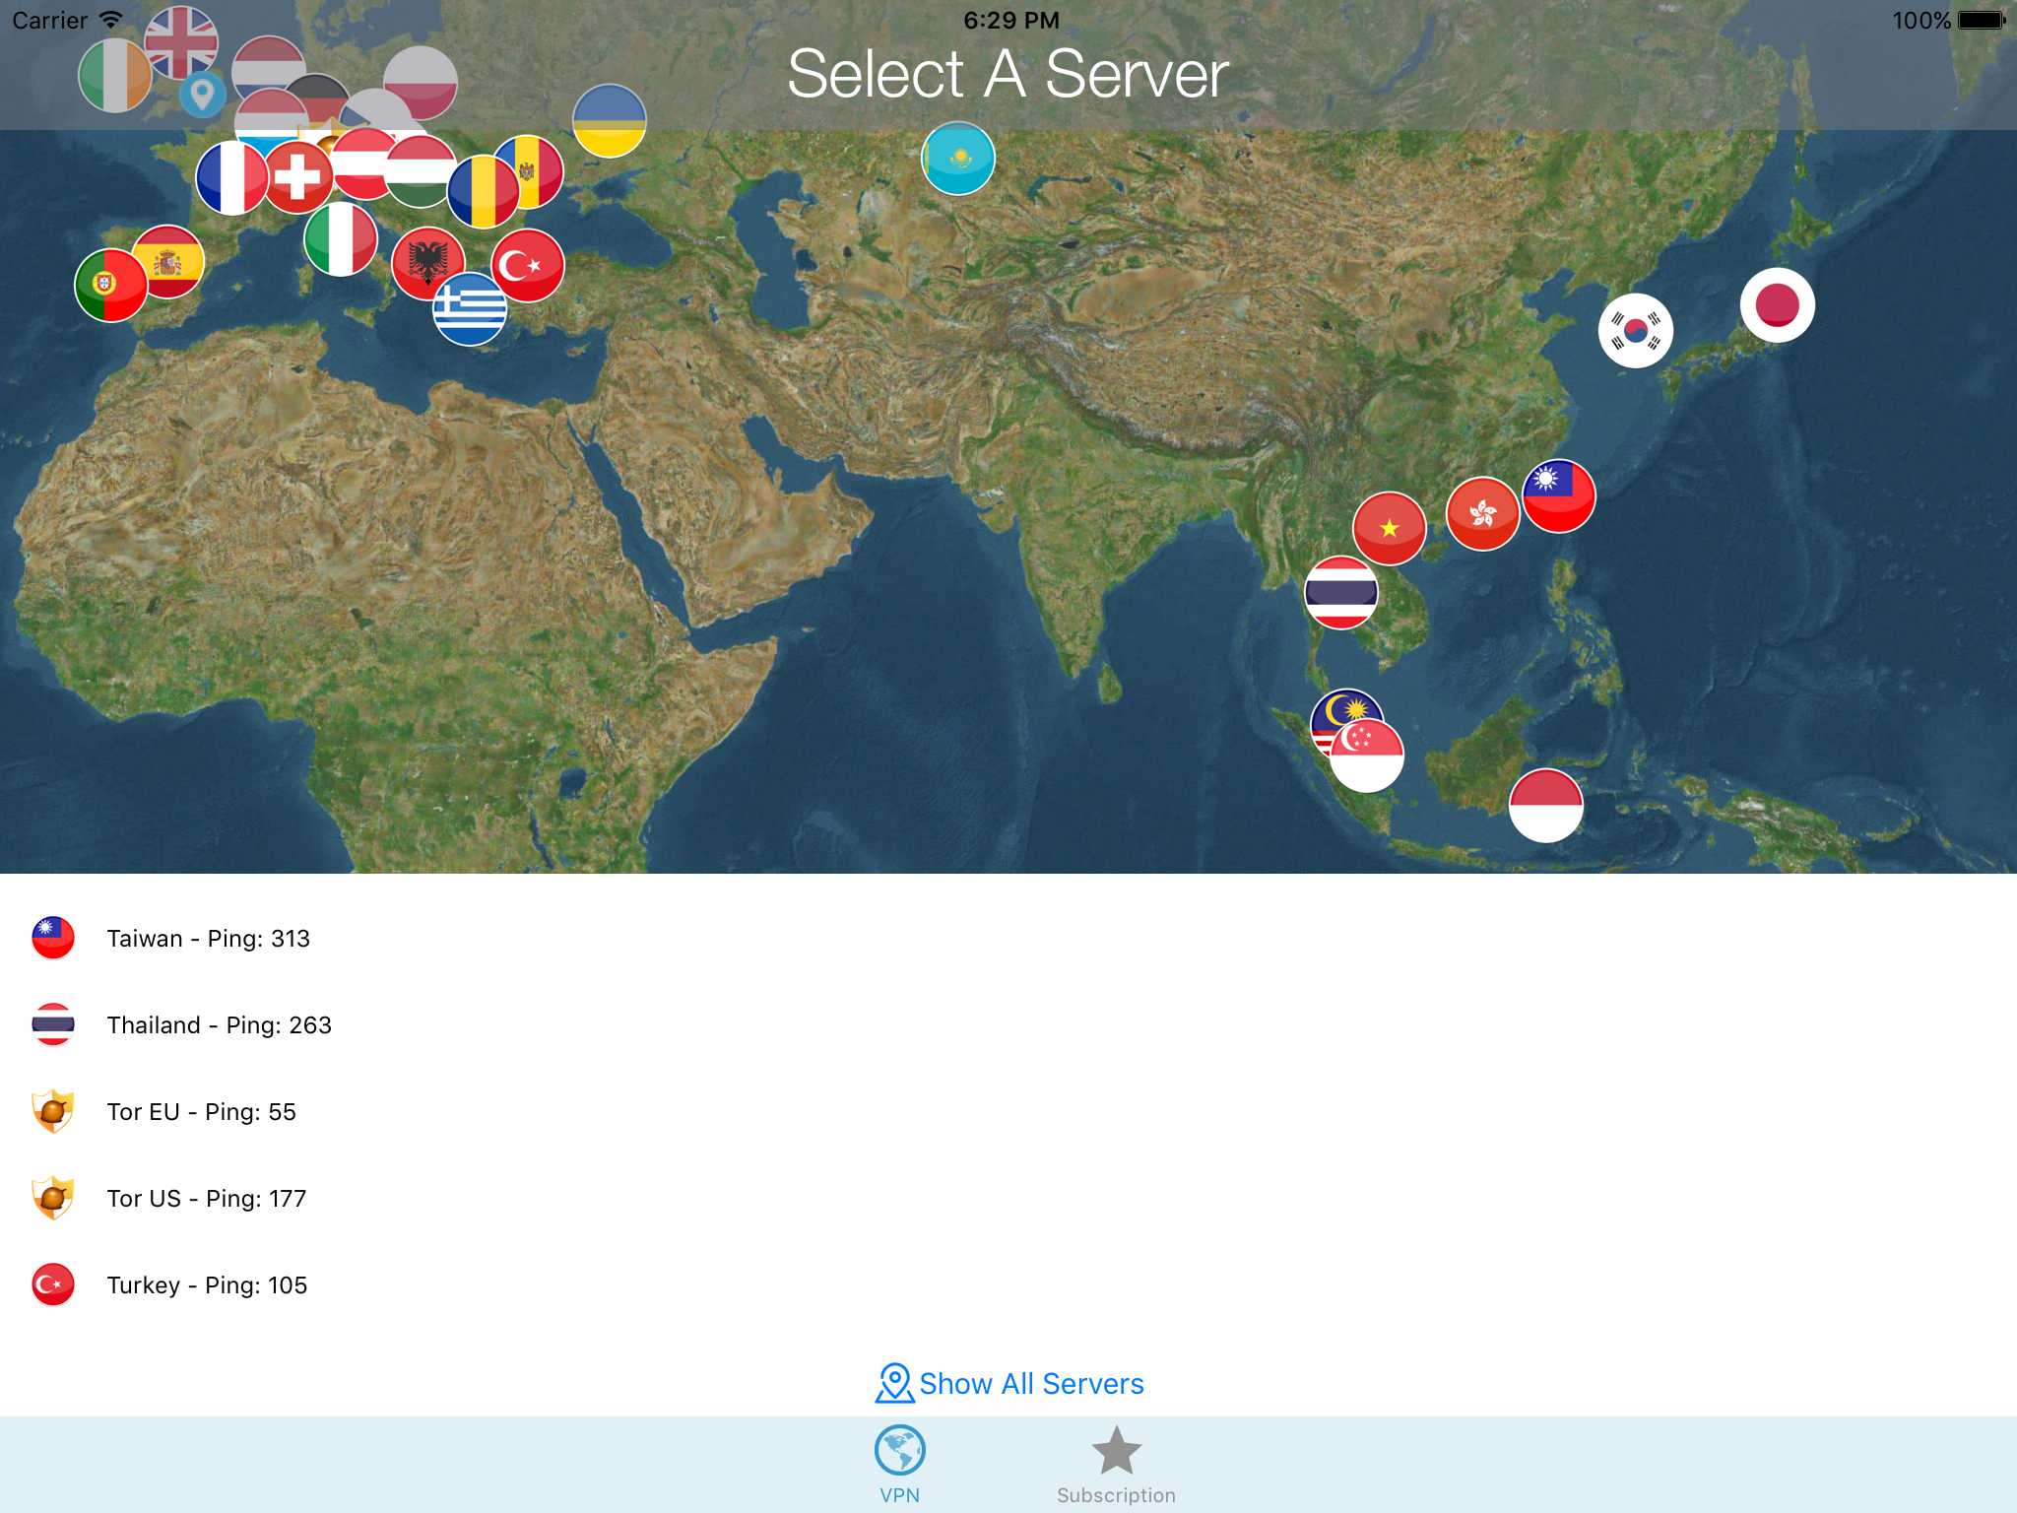
Task: Pick the Indonesia flag server marker
Action: [1545, 806]
